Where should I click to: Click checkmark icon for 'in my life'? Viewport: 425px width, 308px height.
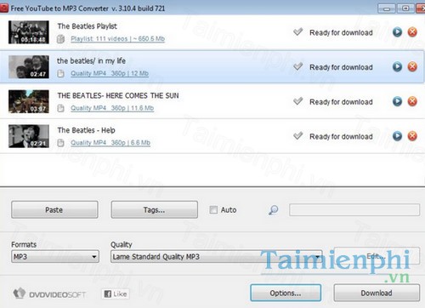[297, 66]
